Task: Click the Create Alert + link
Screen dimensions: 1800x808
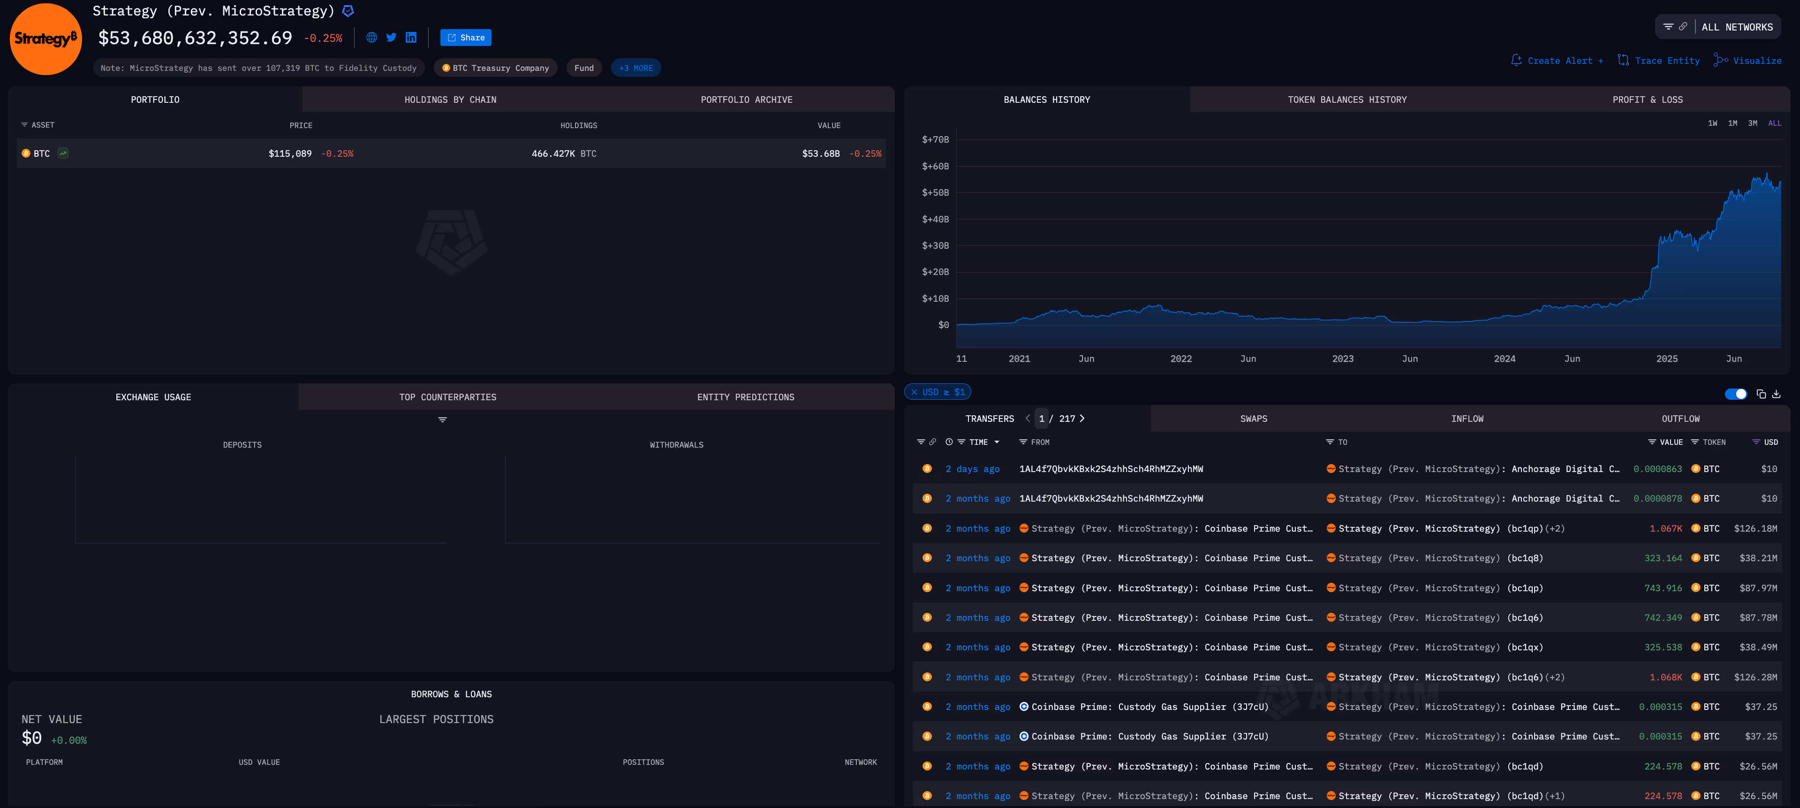Action: pyautogui.click(x=1557, y=60)
